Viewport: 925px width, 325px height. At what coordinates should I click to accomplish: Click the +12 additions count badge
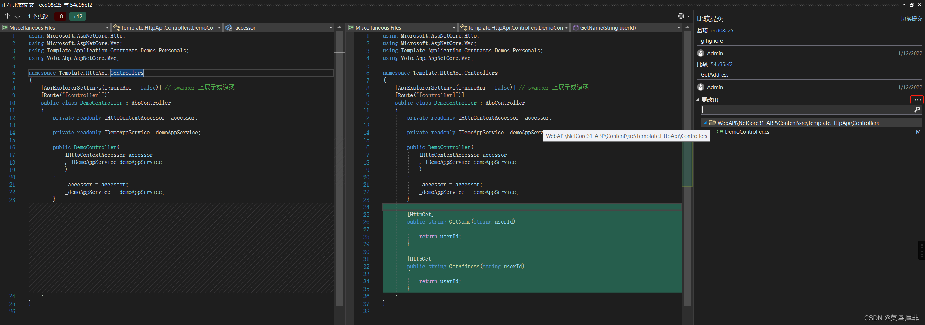tap(77, 16)
